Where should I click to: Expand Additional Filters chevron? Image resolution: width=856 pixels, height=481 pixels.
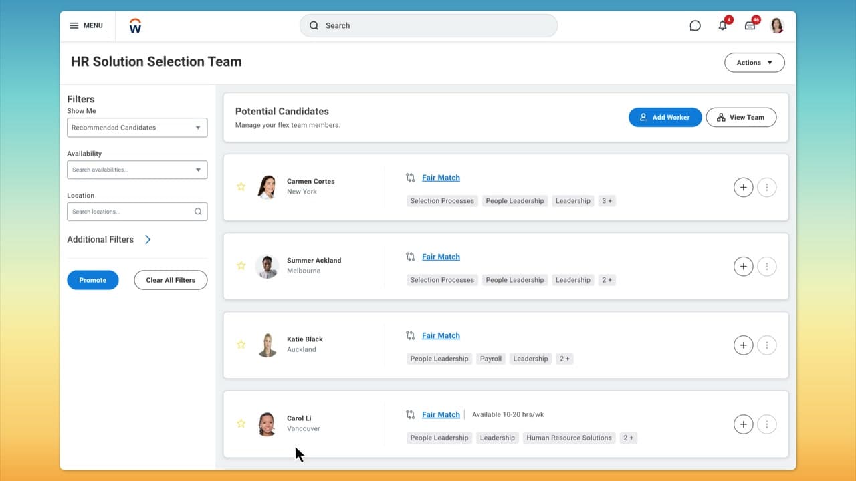pos(148,239)
